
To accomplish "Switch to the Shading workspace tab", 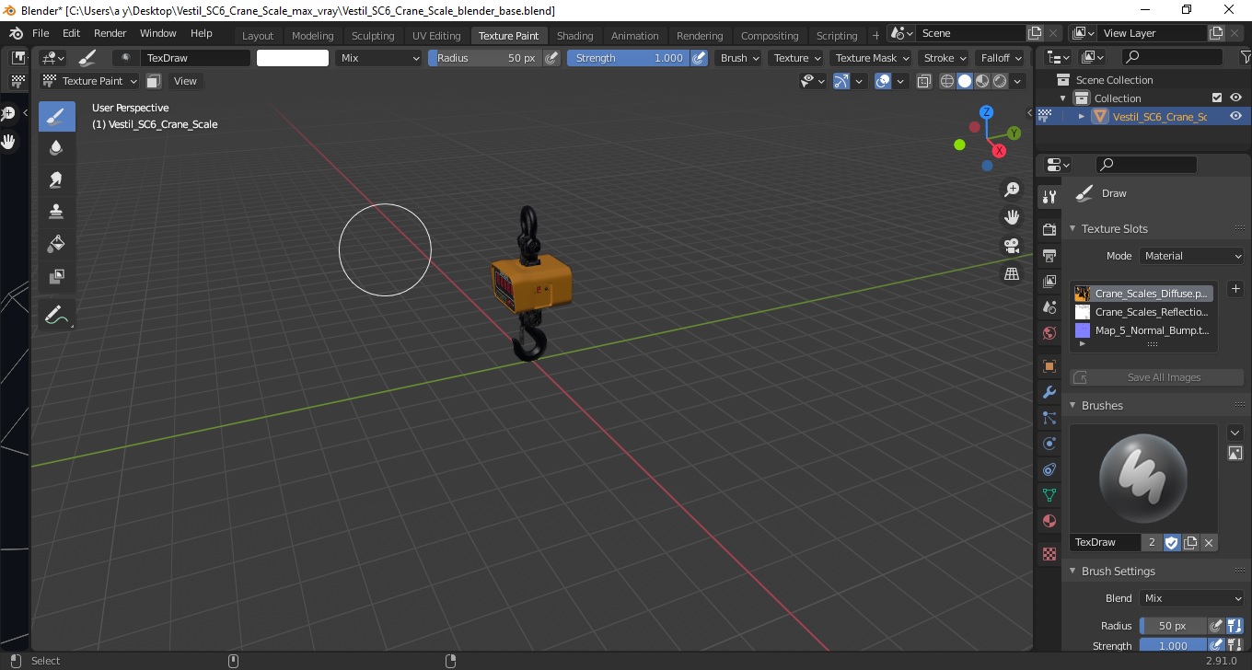I will (x=575, y=36).
